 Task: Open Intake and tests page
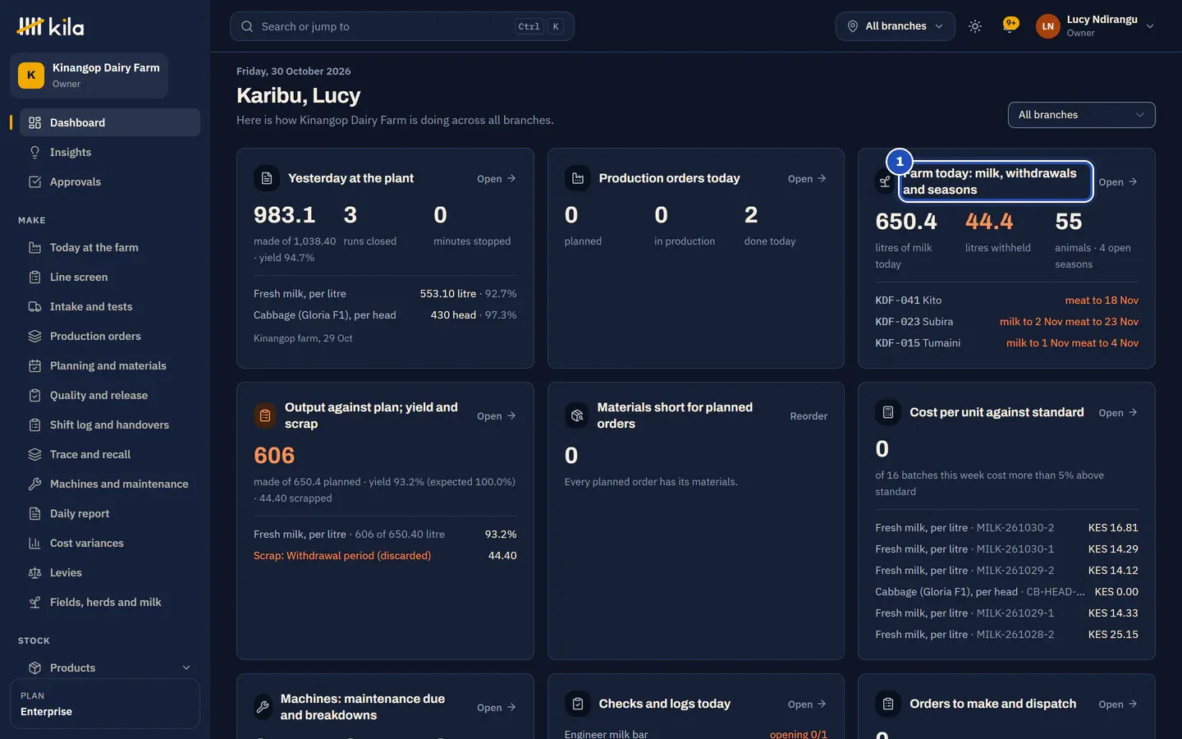(x=110, y=306)
